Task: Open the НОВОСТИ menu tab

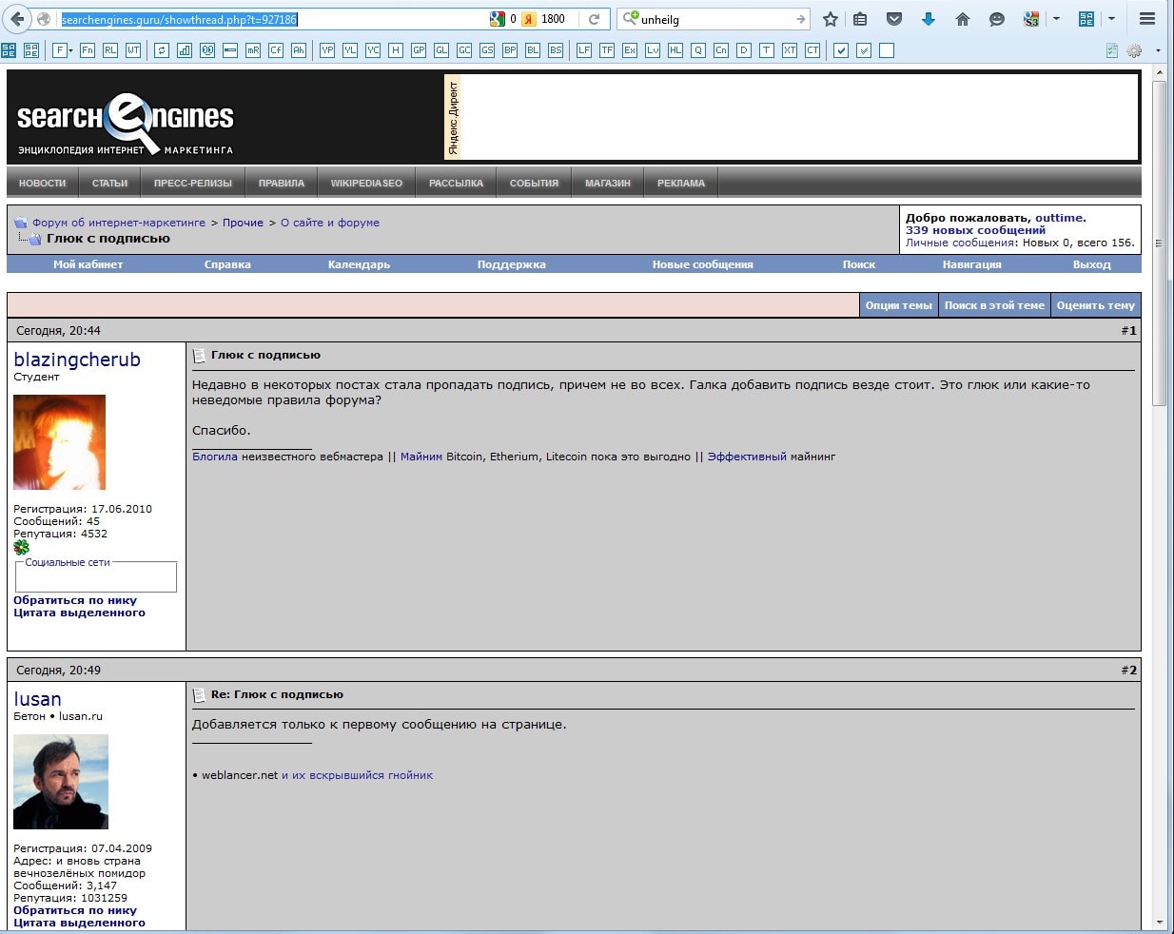Action: click(x=43, y=183)
